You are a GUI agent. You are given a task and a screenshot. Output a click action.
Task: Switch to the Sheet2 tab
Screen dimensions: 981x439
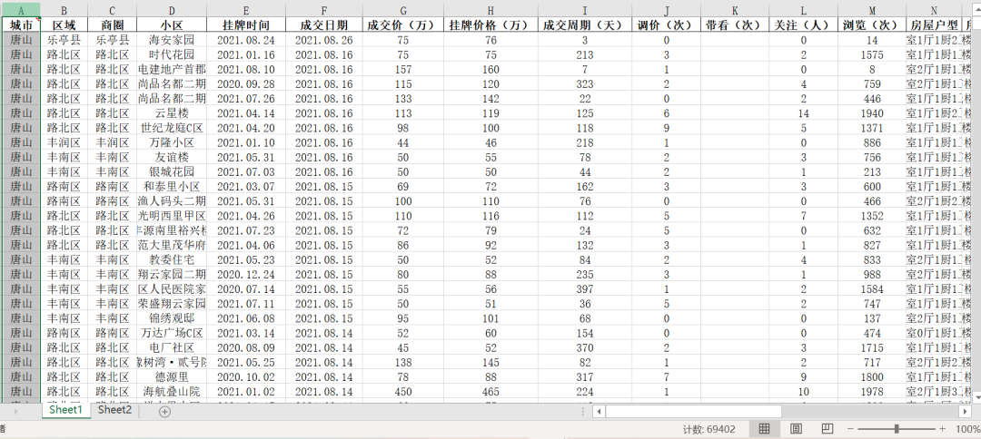point(114,410)
